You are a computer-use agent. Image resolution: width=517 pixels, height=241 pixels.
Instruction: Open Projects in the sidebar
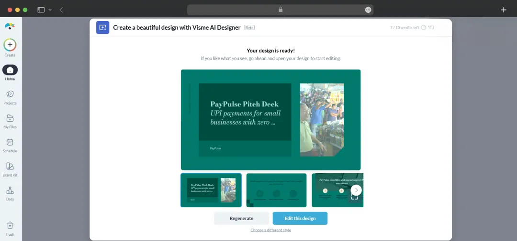coord(10,98)
